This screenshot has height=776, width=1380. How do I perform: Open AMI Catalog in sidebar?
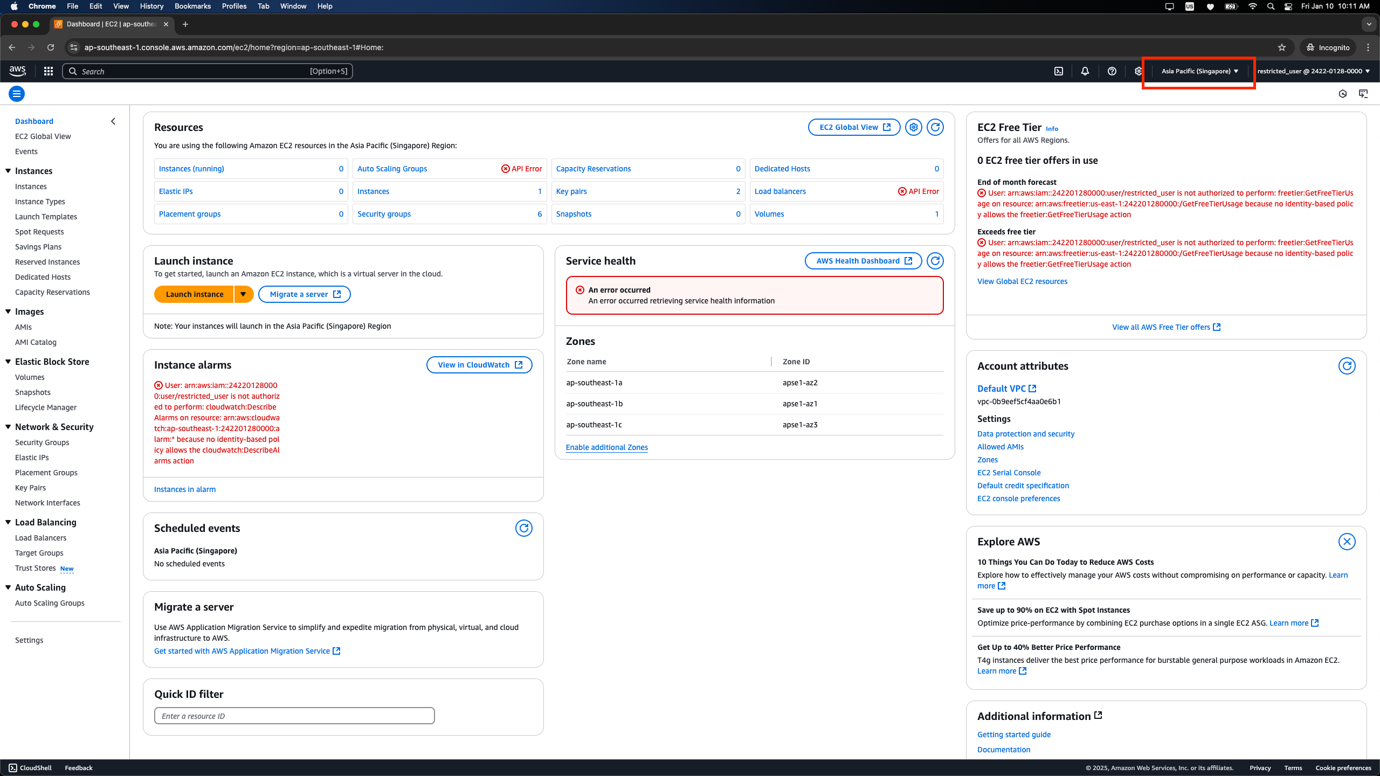36,342
